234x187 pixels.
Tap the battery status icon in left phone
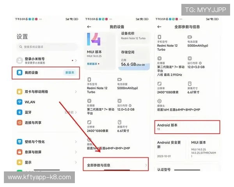click(76, 19)
